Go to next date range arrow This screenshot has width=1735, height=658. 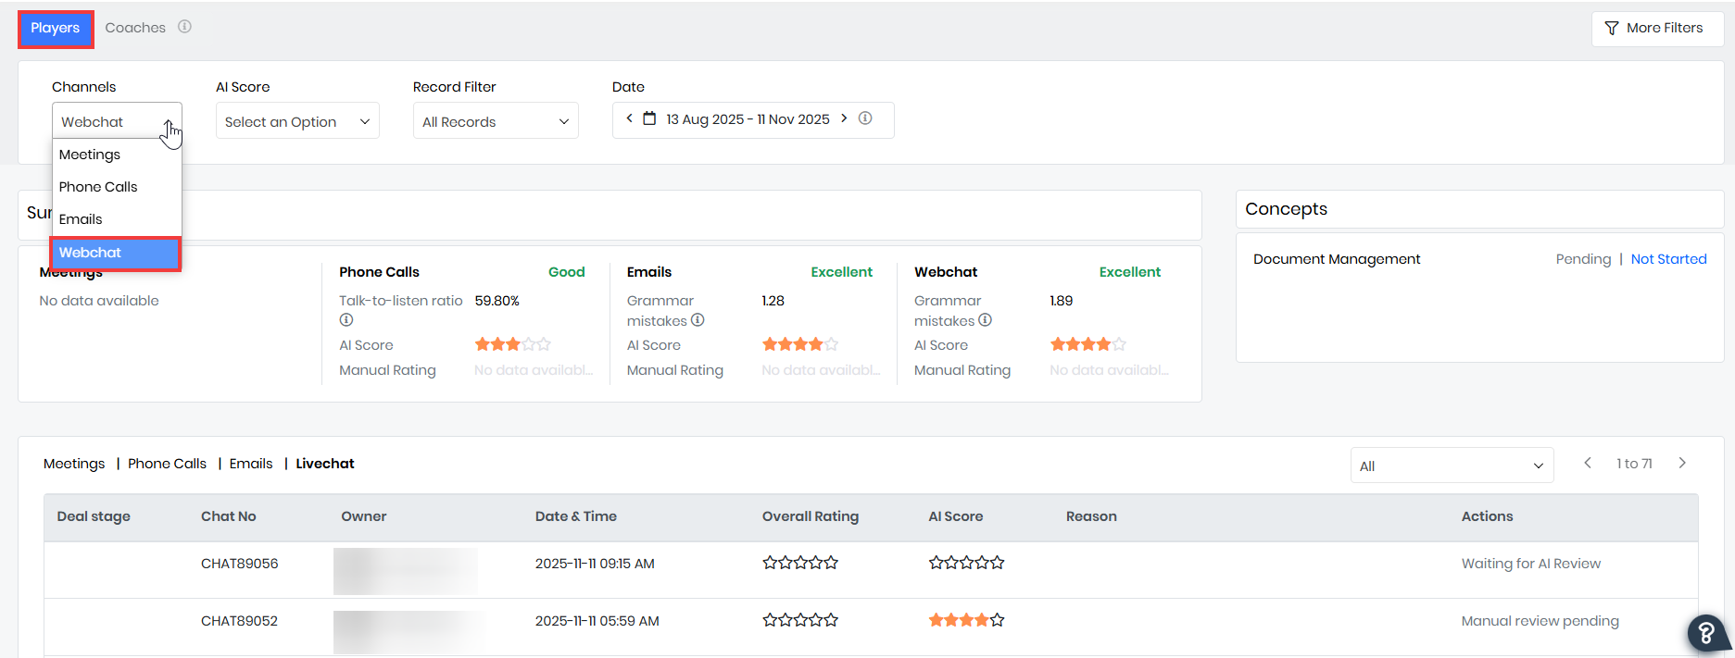[844, 118]
